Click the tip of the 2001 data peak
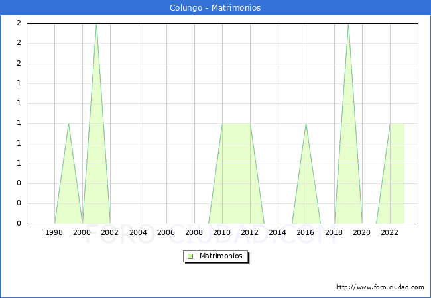 96,25
